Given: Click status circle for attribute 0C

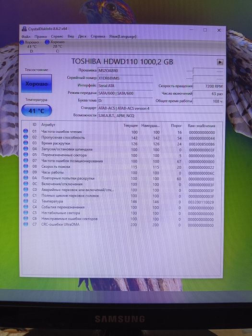Looking at the screenshot, I should pos(25,184).
